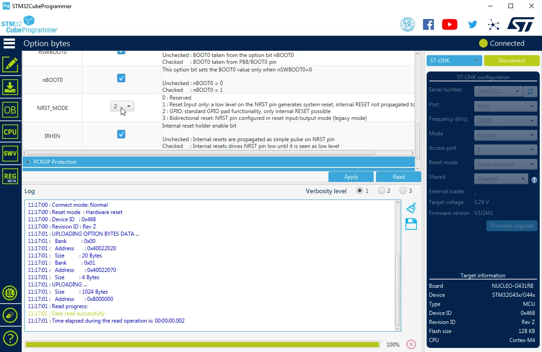The height and width of the screenshot is (352, 542).
Task: Open the NRST_MODE value dropdown
Action: 122,106
